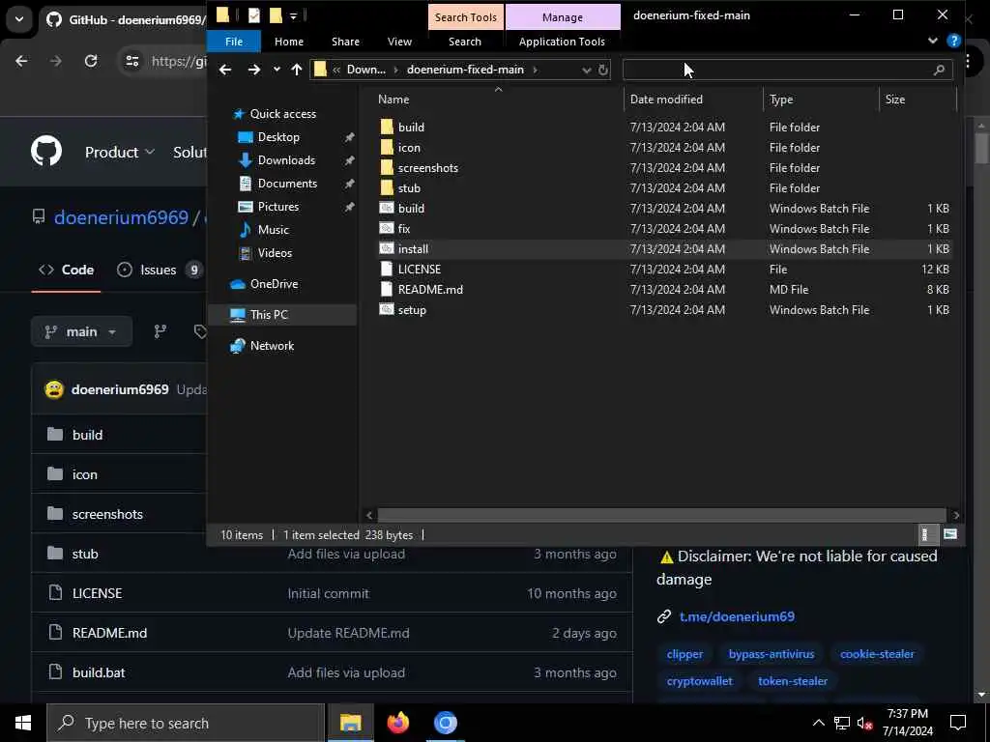The width and height of the screenshot is (990, 742).
Task: Open the main branch selector on GitHub
Action: click(81, 331)
